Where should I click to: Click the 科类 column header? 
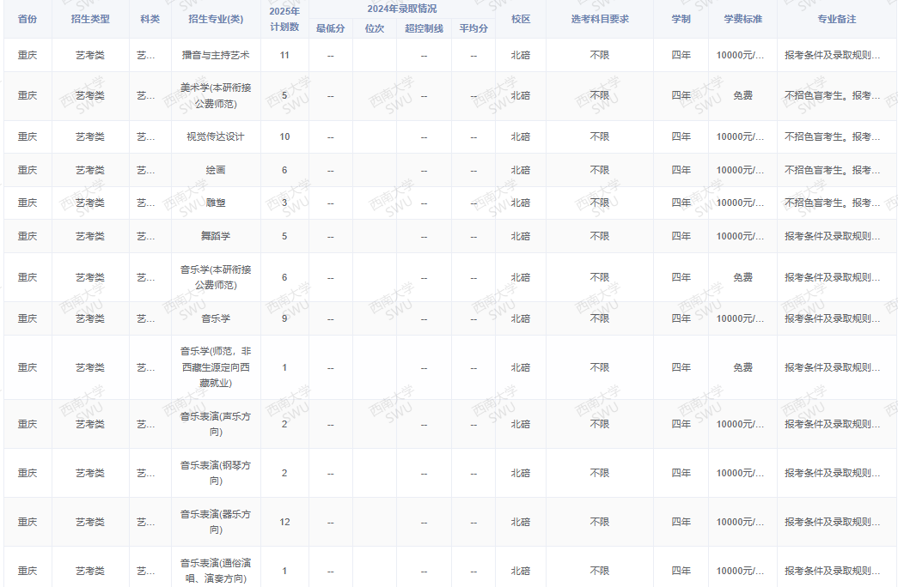[x=150, y=19]
